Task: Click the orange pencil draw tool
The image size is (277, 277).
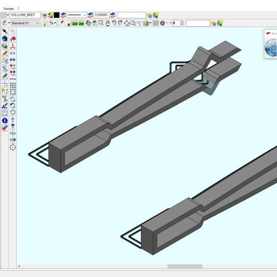Action: (x=5, y=54)
